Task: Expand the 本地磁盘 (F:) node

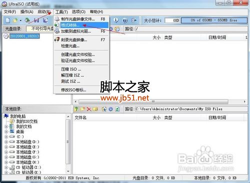Action: coord(6,152)
